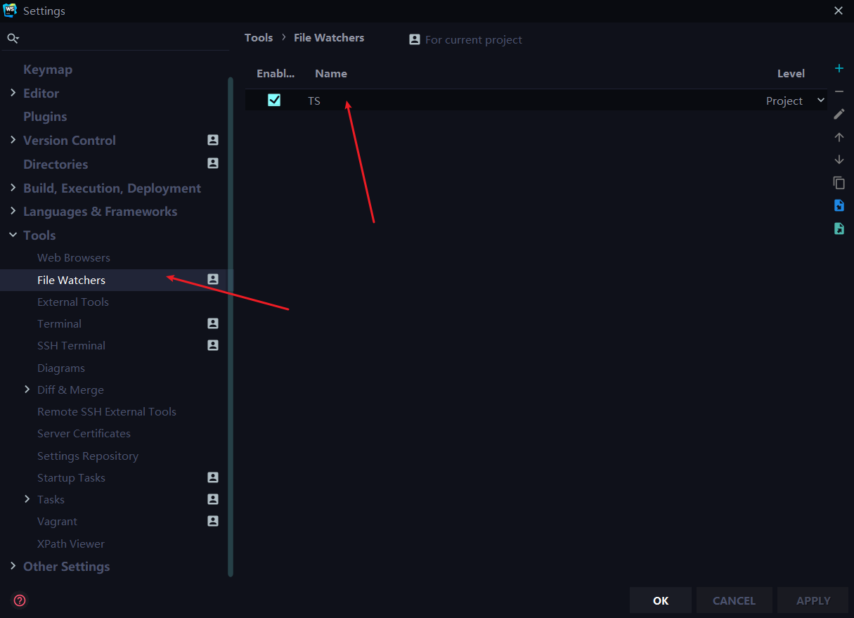854x618 pixels.
Task: Select File Watchers in the tree
Action: click(71, 280)
